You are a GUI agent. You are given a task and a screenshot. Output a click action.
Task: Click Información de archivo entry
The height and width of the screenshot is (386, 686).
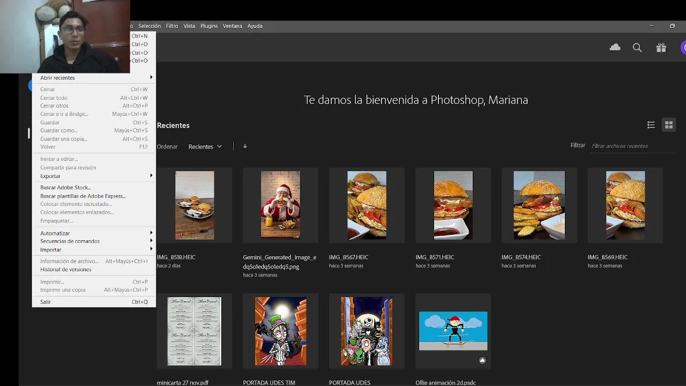click(94, 262)
